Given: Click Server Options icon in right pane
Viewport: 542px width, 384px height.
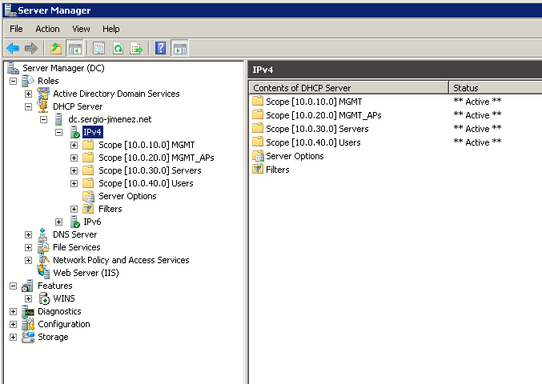Looking at the screenshot, I should [x=258, y=156].
